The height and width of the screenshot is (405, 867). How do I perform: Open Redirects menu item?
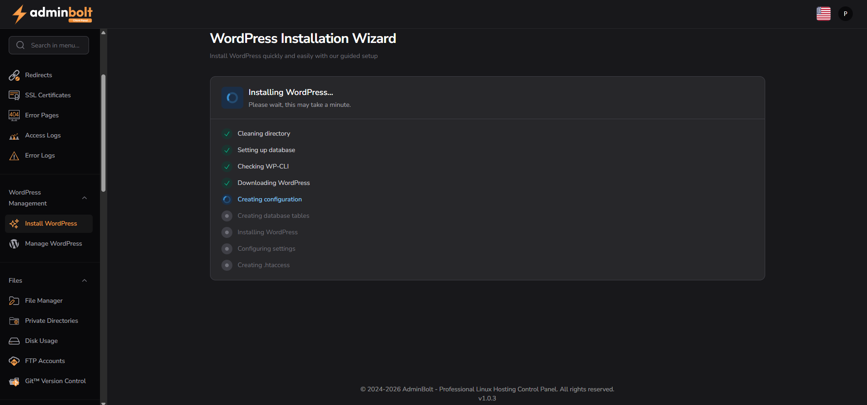point(49,75)
